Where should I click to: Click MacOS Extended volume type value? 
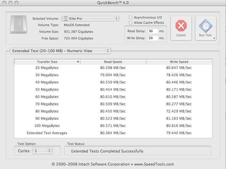tap(77, 25)
